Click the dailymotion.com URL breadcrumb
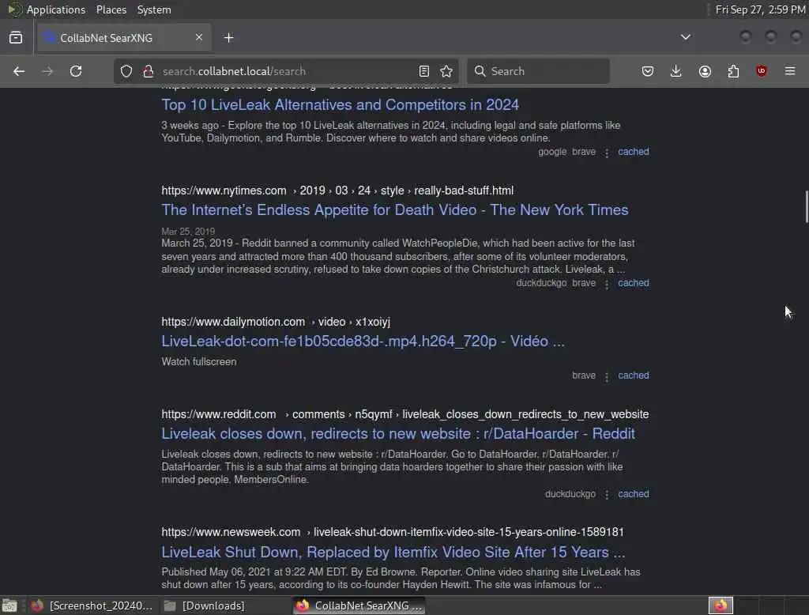809x615 pixels. pyautogui.click(x=276, y=322)
